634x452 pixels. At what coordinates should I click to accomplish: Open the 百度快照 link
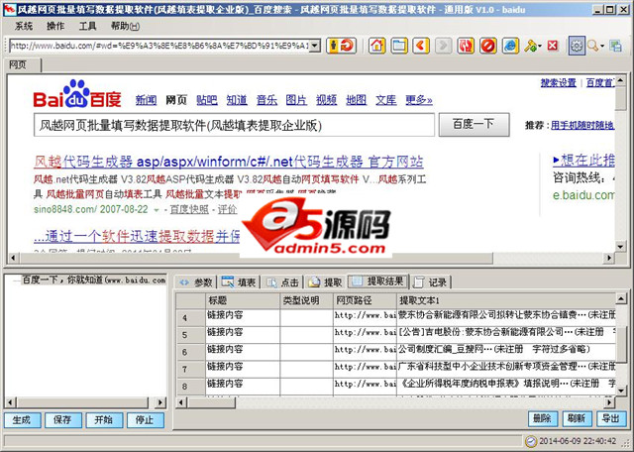(189, 209)
